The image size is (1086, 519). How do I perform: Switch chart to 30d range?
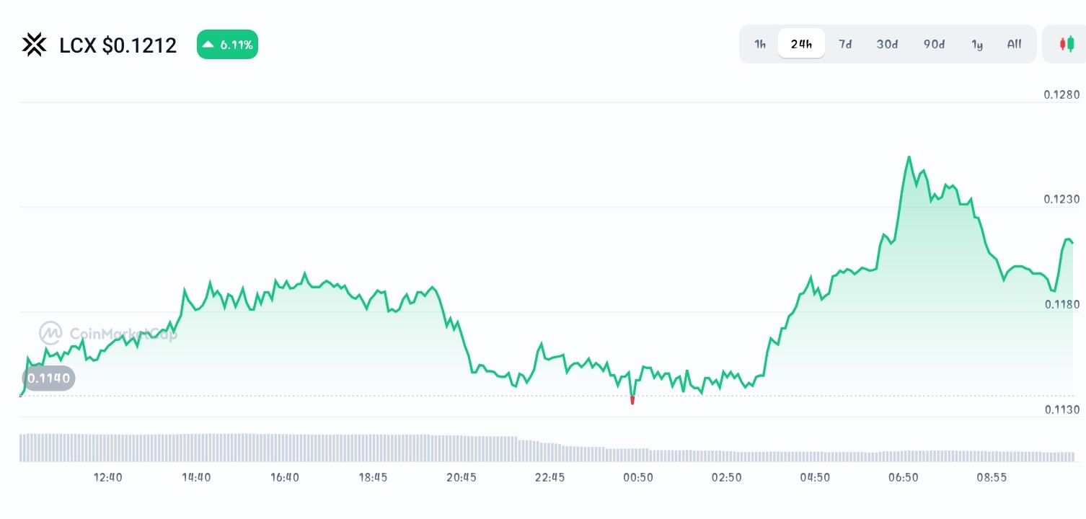(x=887, y=44)
